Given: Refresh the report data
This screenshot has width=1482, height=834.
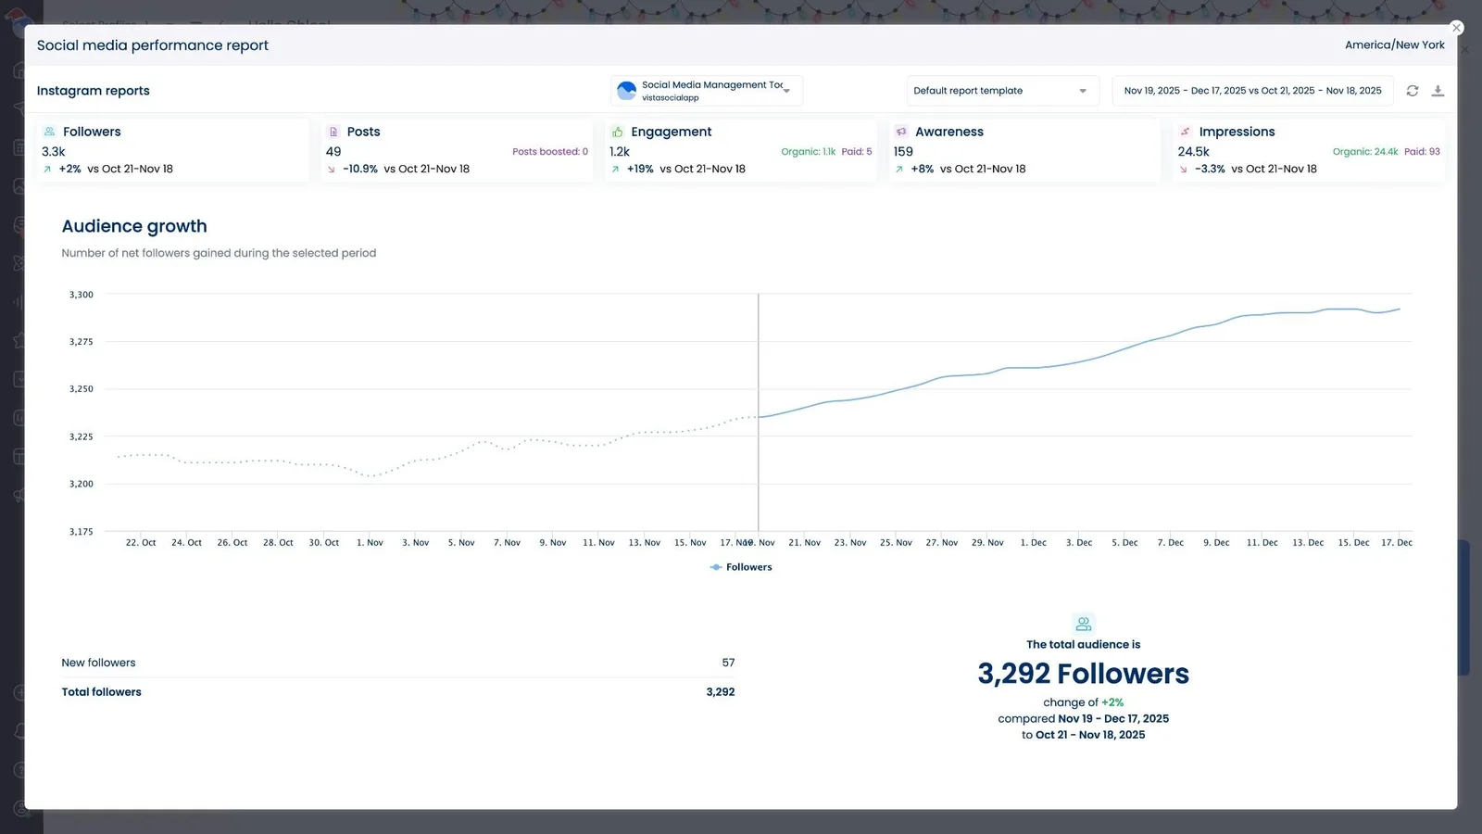Looking at the screenshot, I should pyautogui.click(x=1412, y=90).
